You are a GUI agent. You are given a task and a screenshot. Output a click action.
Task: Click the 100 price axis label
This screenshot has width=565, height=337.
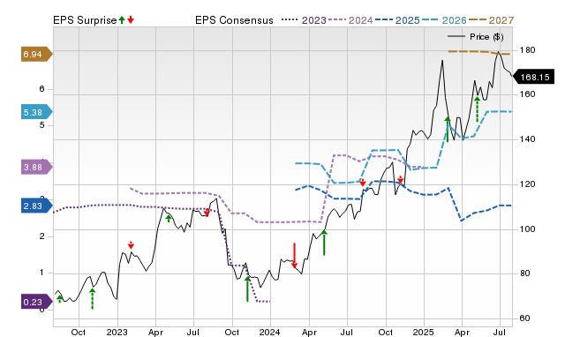click(x=527, y=229)
